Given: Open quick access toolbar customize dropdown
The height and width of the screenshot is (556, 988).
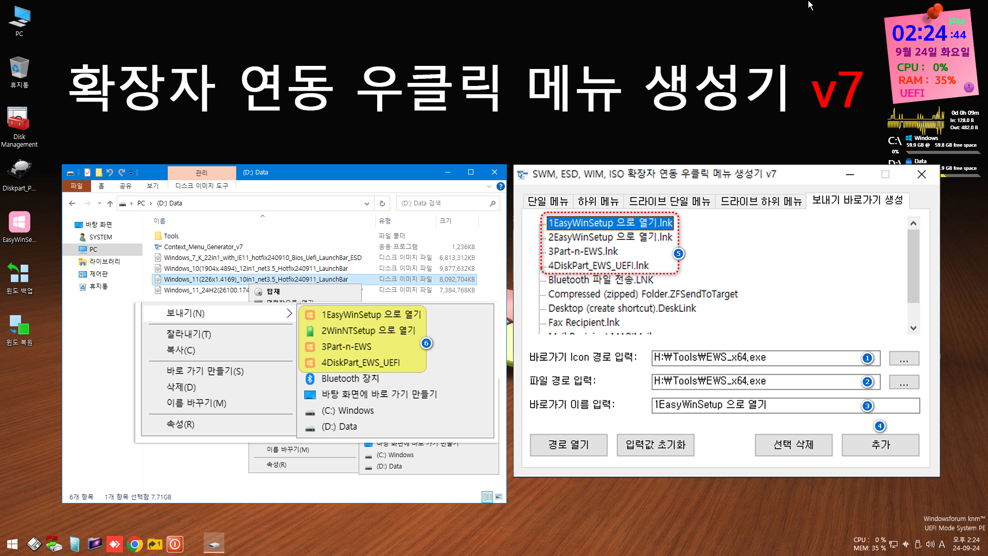Looking at the screenshot, I should (x=131, y=173).
